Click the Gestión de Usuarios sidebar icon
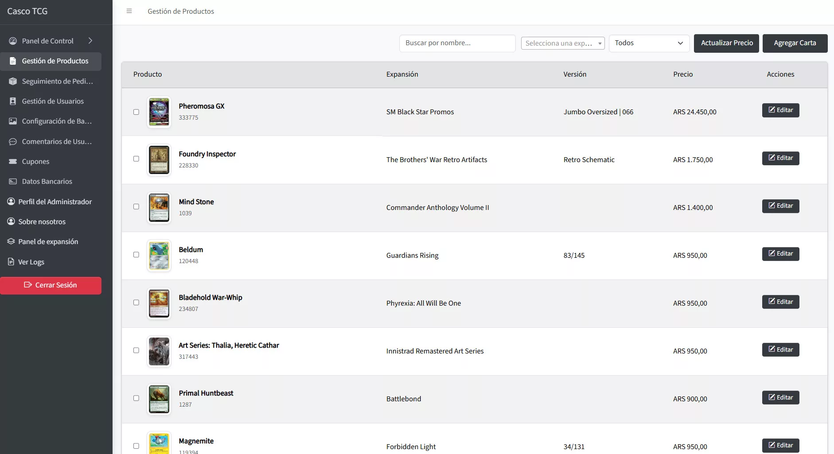Screen dimensions: 834x454 point(13,101)
